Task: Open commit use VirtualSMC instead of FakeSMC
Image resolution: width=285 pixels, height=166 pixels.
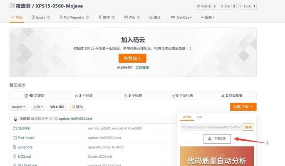Action: tap(115, 128)
